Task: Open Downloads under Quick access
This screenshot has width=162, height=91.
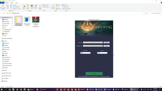Action: (x=7, y=21)
